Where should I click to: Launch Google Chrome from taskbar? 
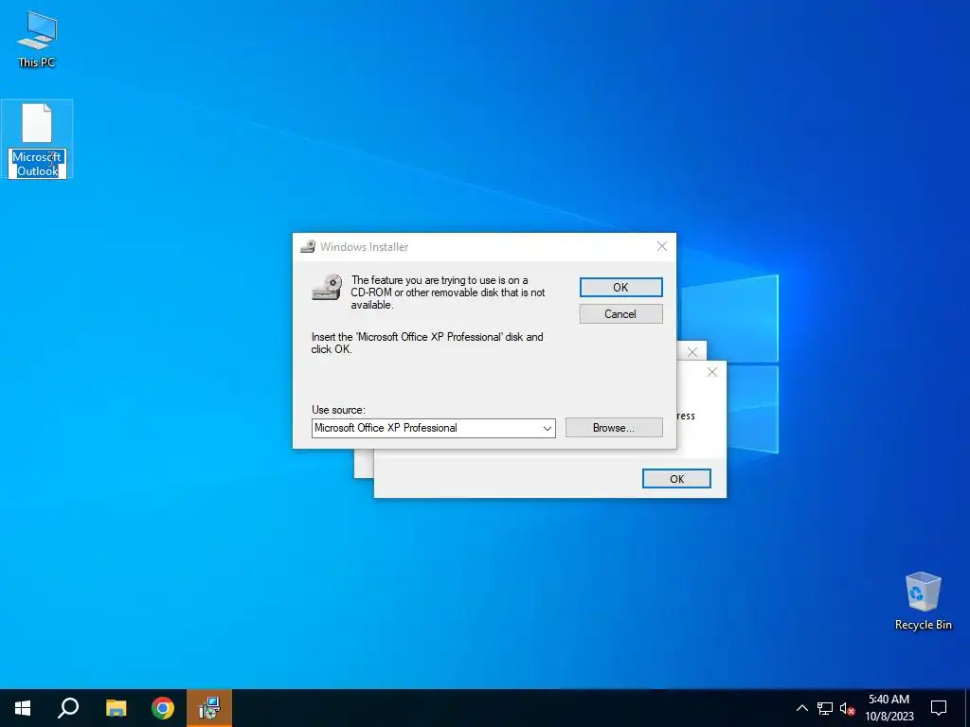[x=163, y=708]
